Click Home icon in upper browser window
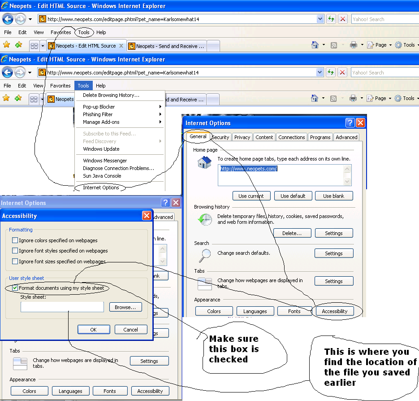This screenshot has width=419, height=401. (315, 45)
